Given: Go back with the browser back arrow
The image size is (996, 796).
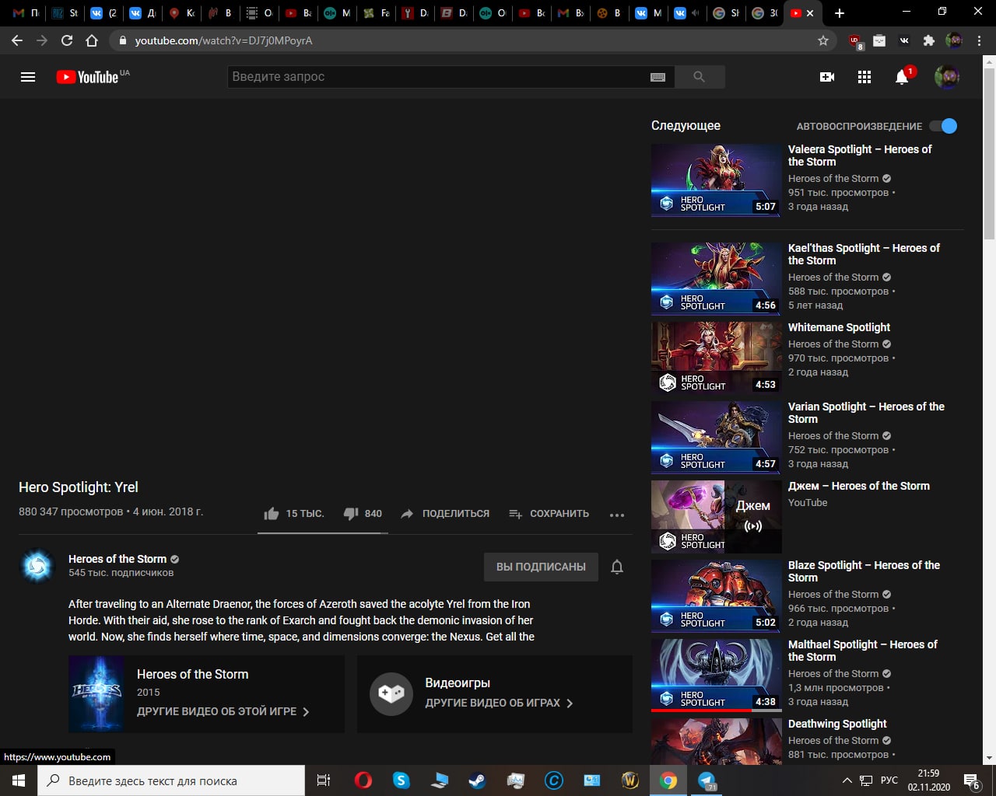Looking at the screenshot, I should pos(17,40).
